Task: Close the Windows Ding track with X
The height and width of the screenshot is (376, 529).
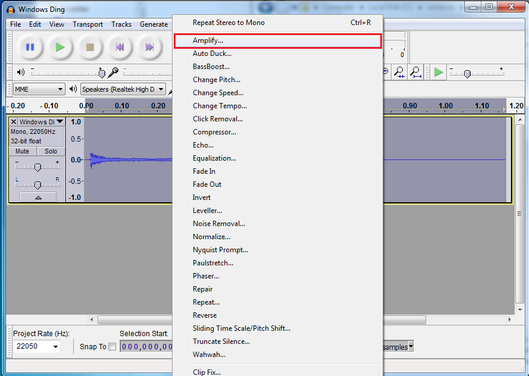Action: point(14,122)
